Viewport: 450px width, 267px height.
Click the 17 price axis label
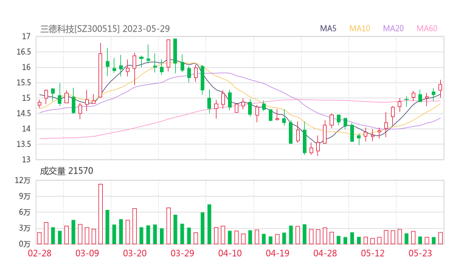tap(26, 36)
